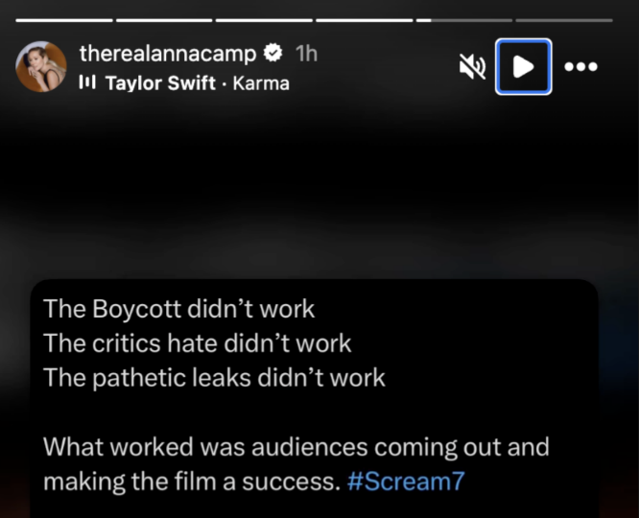639x518 pixels.
Task: Jump to the second story segment bar
Action: pyautogui.click(x=164, y=19)
